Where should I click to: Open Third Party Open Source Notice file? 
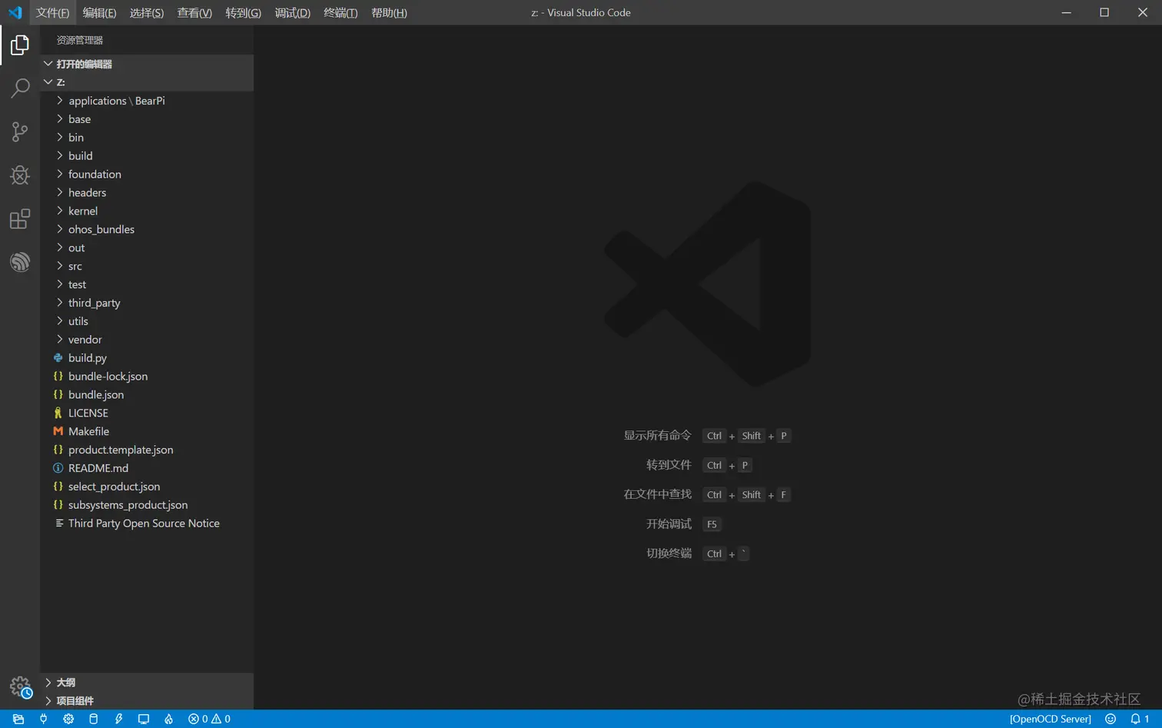pos(147,524)
